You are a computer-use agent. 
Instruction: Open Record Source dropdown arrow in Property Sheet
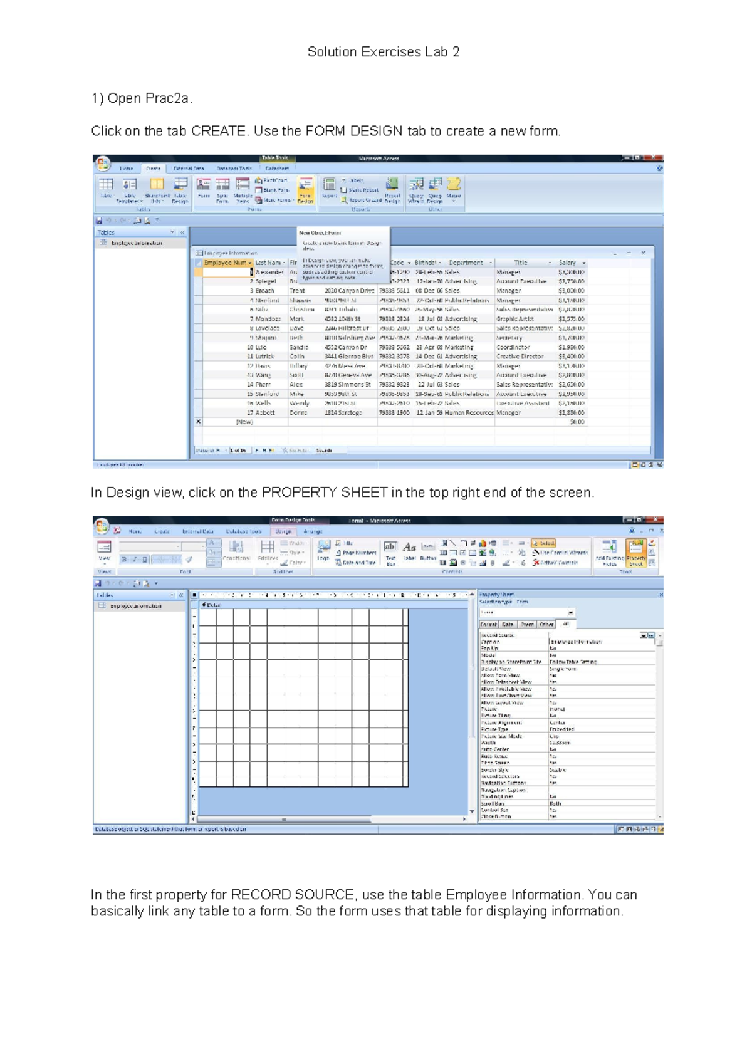[x=643, y=635]
